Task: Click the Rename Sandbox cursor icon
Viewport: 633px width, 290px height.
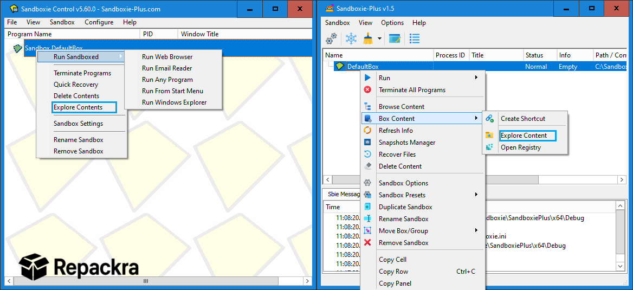Action: pyautogui.click(x=367, y=219)
